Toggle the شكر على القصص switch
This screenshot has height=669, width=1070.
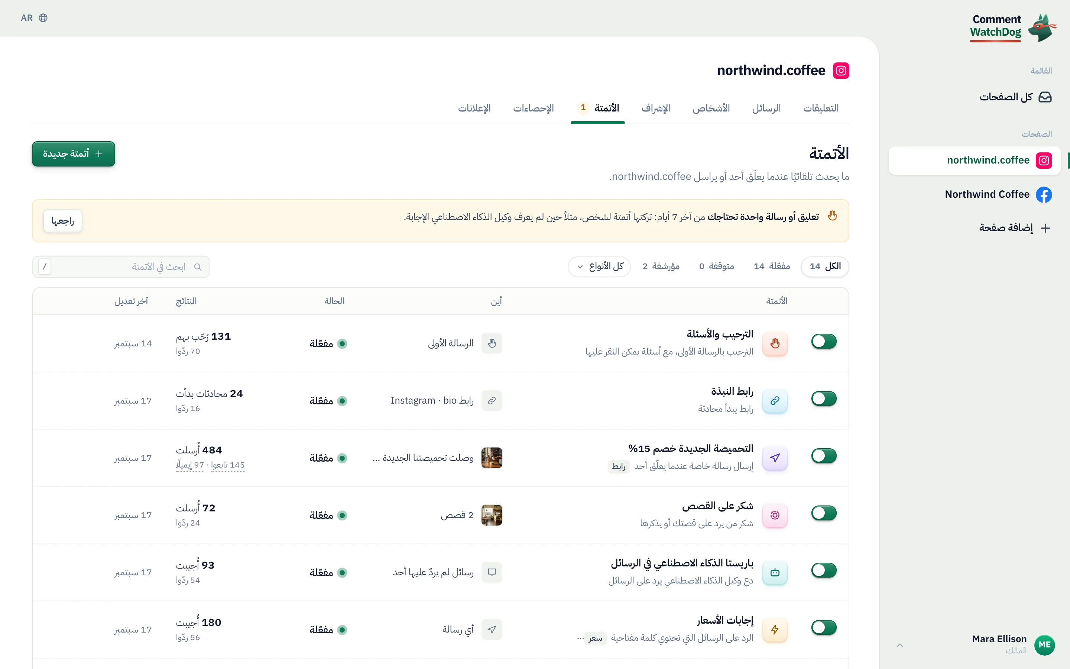[x=824, y=513]
